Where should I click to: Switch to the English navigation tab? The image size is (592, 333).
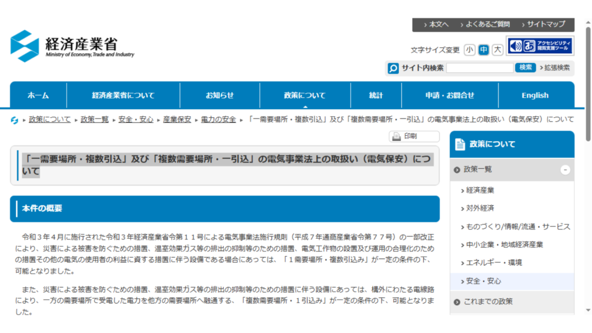tap(535, 95)
